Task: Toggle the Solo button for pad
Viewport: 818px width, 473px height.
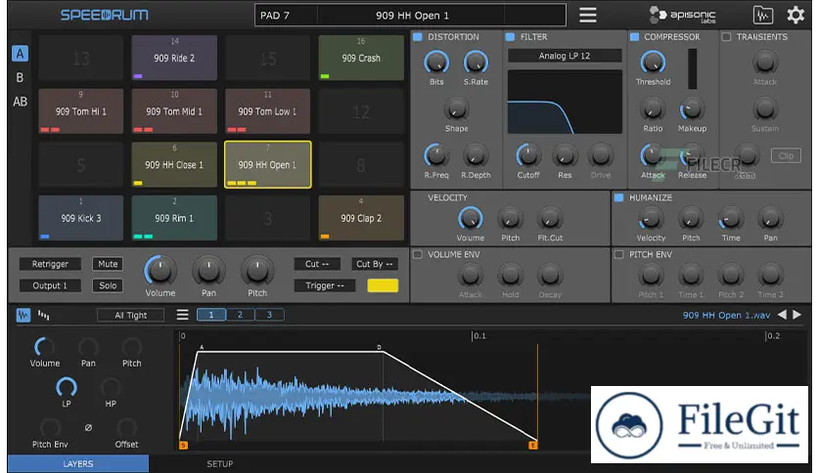Action: click(108, 285)
